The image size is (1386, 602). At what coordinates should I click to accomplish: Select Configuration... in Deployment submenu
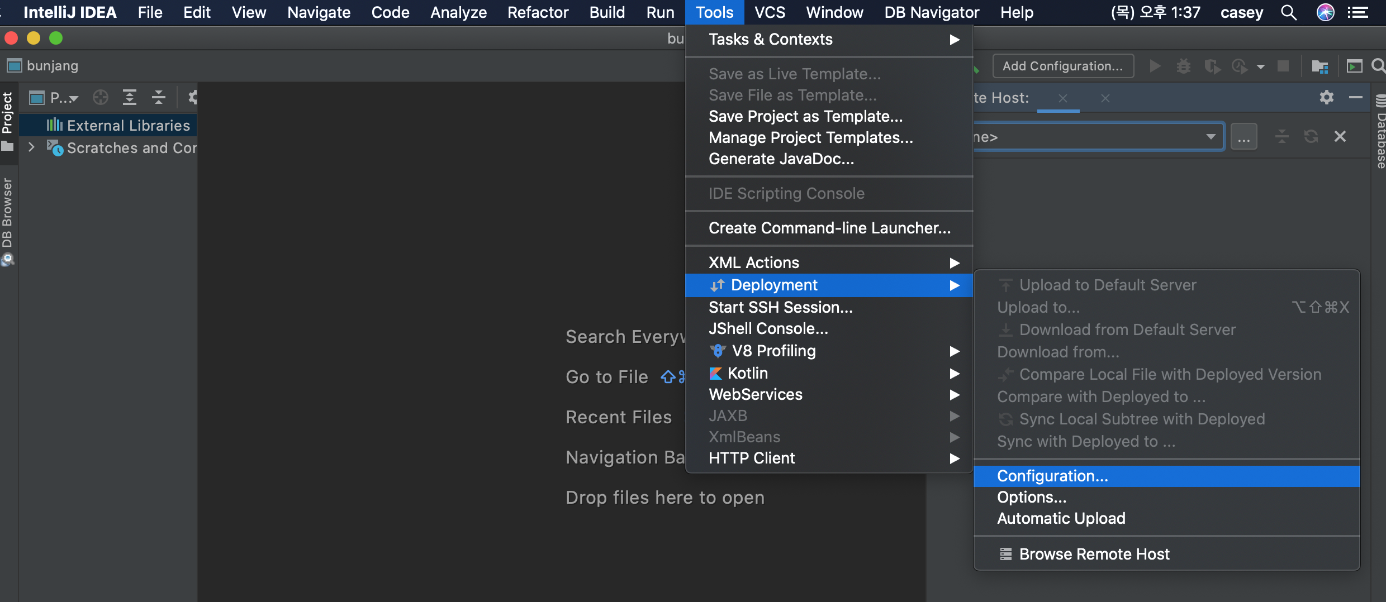tap(1167, 476)
